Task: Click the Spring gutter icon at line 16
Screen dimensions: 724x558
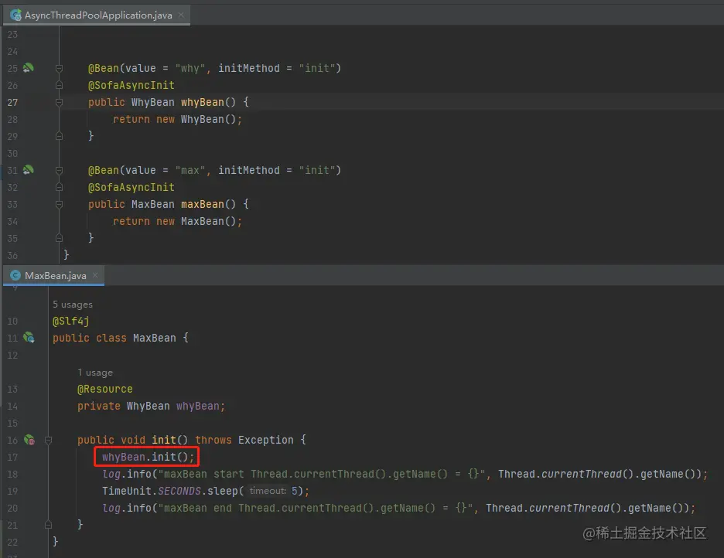Action: click(x=29, y=440)
